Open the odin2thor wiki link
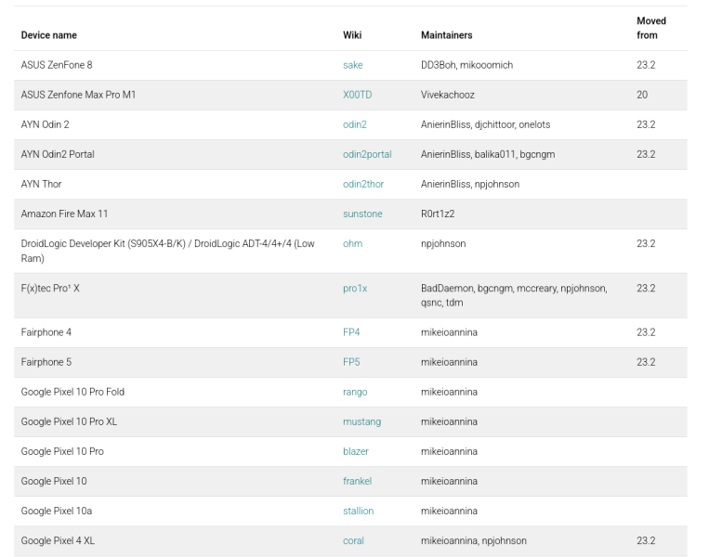Viewport: 709px width, 557px height. [x=363, y=185]
